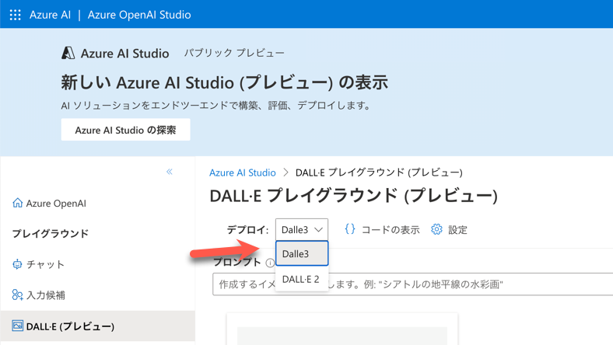Click the 設定 gear icon

pos(436,229)
